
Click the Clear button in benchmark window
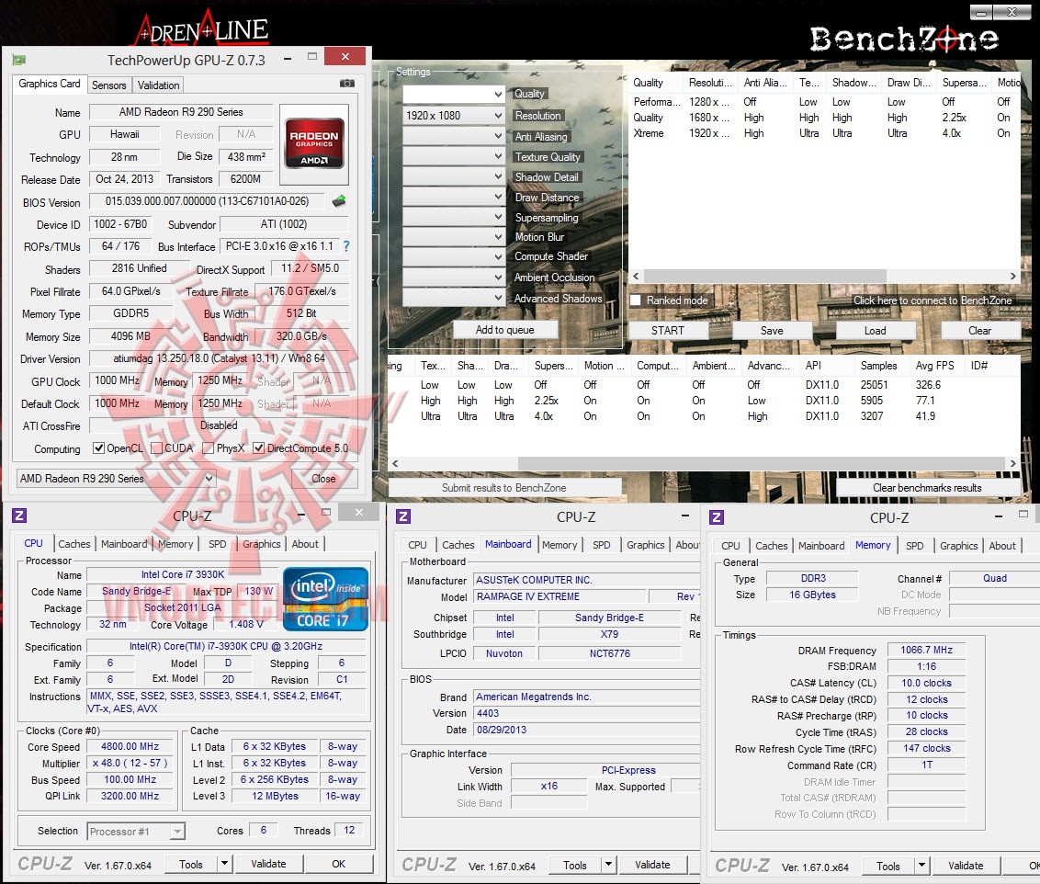point(980,330)
